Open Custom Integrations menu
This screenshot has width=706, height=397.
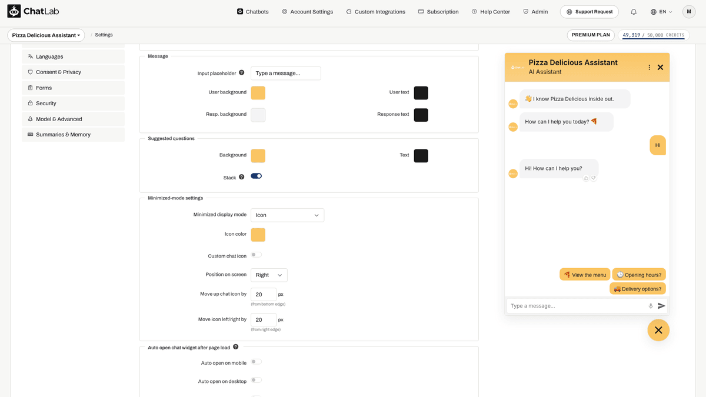375,12
